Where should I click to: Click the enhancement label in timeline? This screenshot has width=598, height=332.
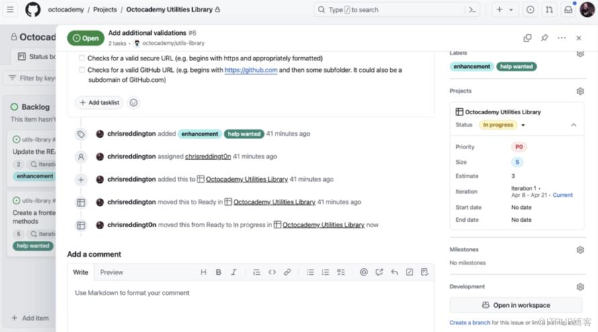coord(200,134)
